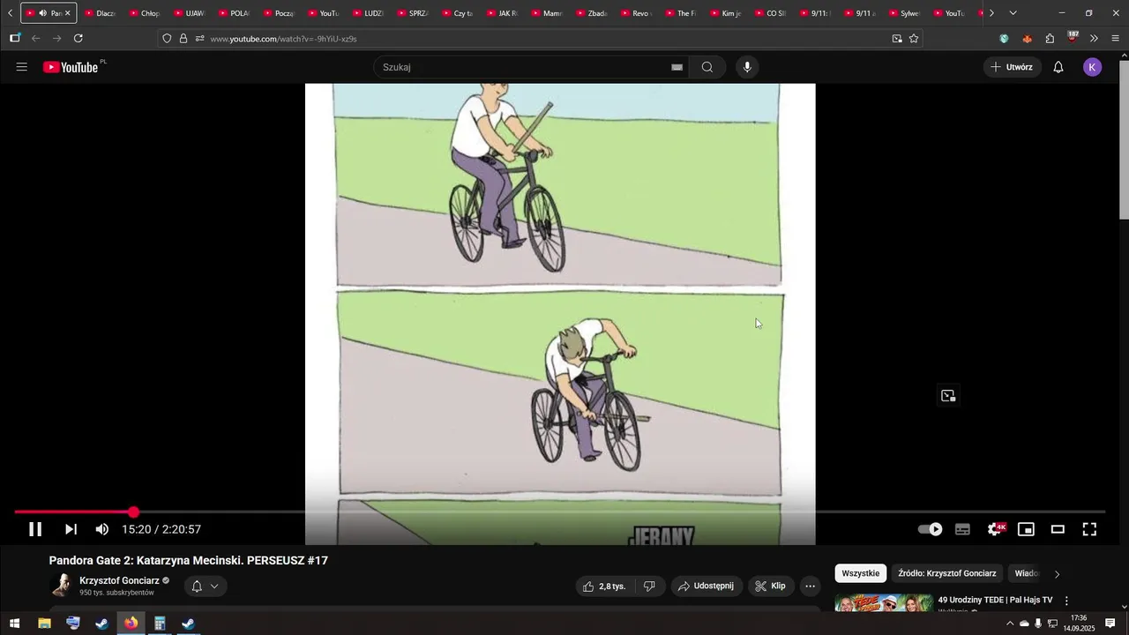Screen dimensions: 1129x635
Task: Click the page vertical scrollbar
Action: (x=1124, y=139)
